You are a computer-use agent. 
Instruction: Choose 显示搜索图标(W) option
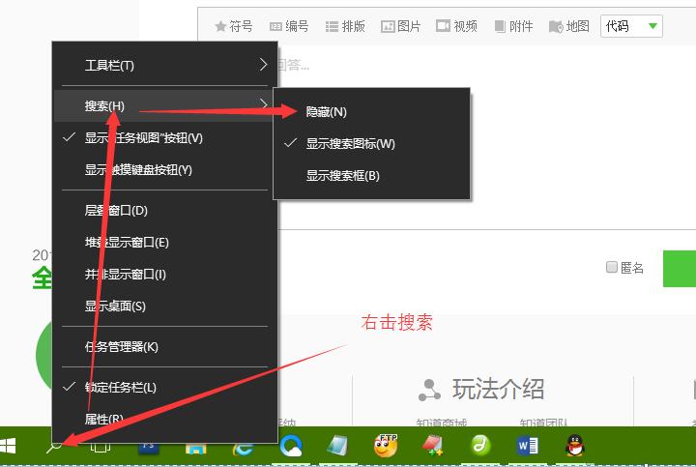click(x=371, y=143)
